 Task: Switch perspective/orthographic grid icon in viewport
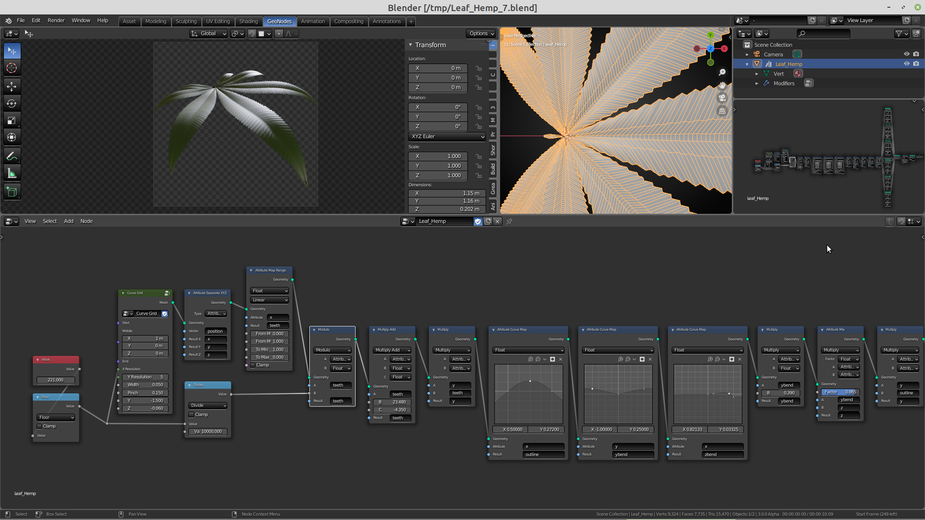[722, 111]
